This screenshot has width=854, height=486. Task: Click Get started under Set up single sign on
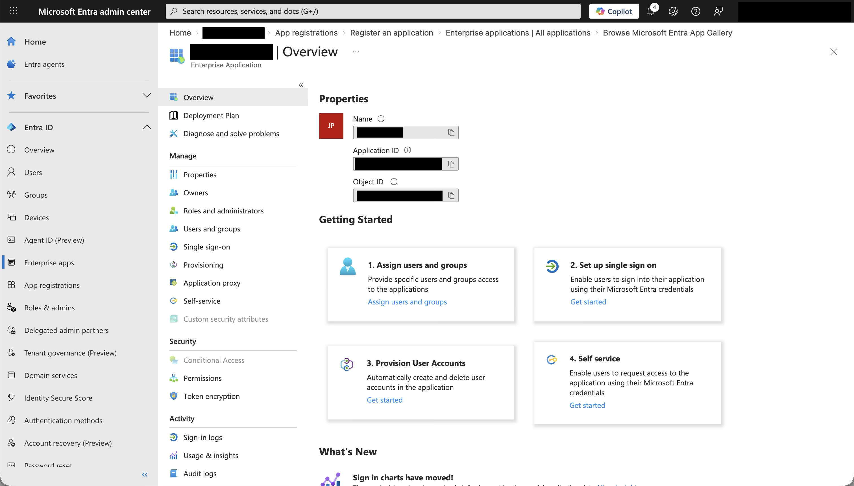coord(588,302)
